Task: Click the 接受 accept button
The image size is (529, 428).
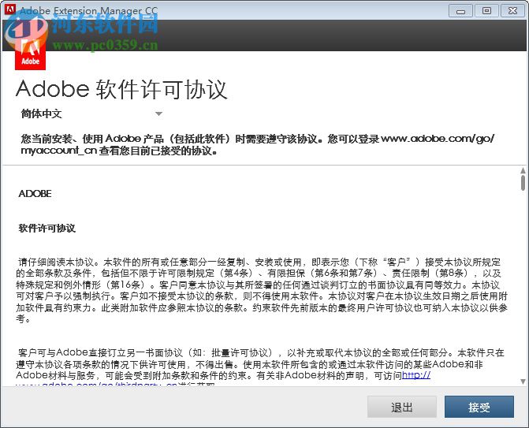Action: pos(479,407)
